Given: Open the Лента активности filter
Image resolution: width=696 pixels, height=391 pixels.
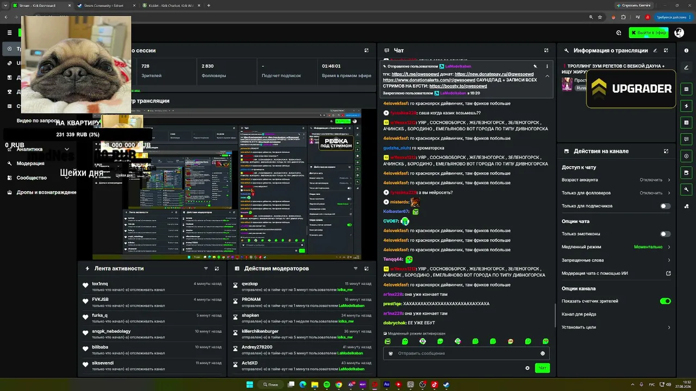Looking at the screenshot, I should pyautogui.click(x=206, y=268).
